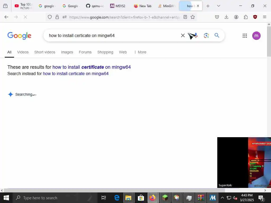Launch Microsoft Edge from the taskbar
Viewport: 271px width, 203px height.
117,198
